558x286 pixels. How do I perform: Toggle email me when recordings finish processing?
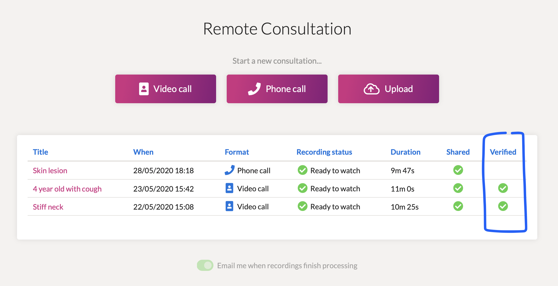(x=205, y=265)
